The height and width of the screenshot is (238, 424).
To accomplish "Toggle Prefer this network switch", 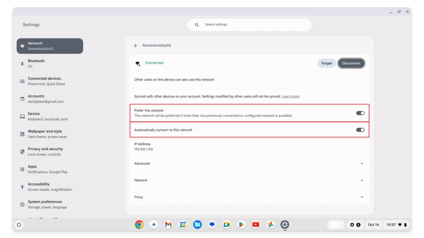I will 360,113.
